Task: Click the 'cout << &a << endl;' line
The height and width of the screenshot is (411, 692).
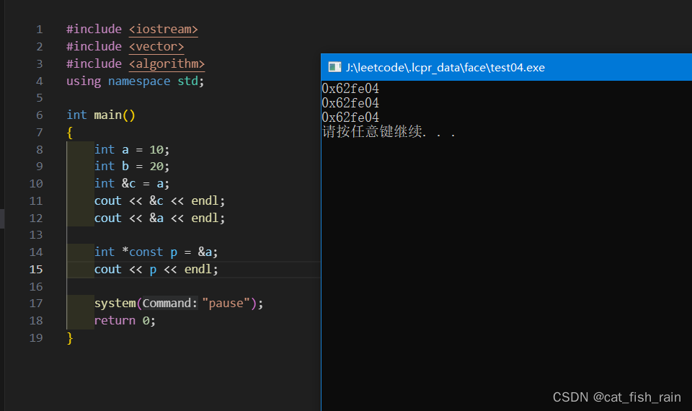Action: pos(159,218)
